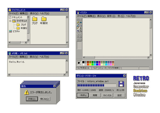The image size is (160, 113).
Task: Click scroll-right arrow under マイドキュメント tree pane
Action: [x=26, y=42]
